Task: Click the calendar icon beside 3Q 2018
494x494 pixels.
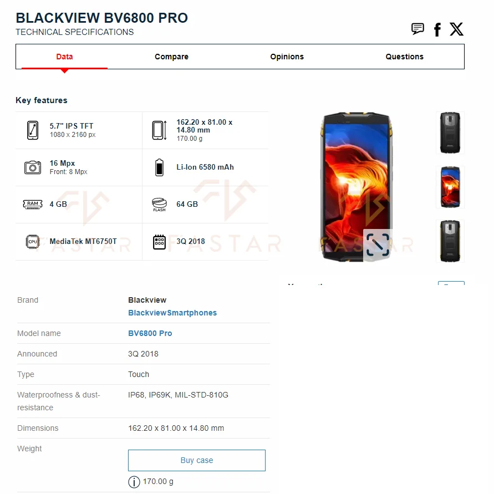Action: pos(160,242)
